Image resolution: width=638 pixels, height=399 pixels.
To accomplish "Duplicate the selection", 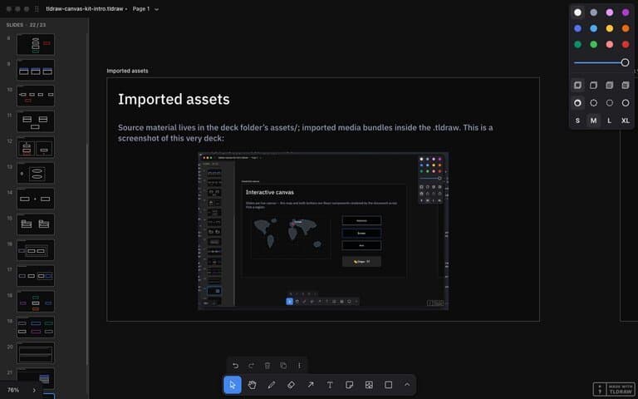I will click(283, 366).
